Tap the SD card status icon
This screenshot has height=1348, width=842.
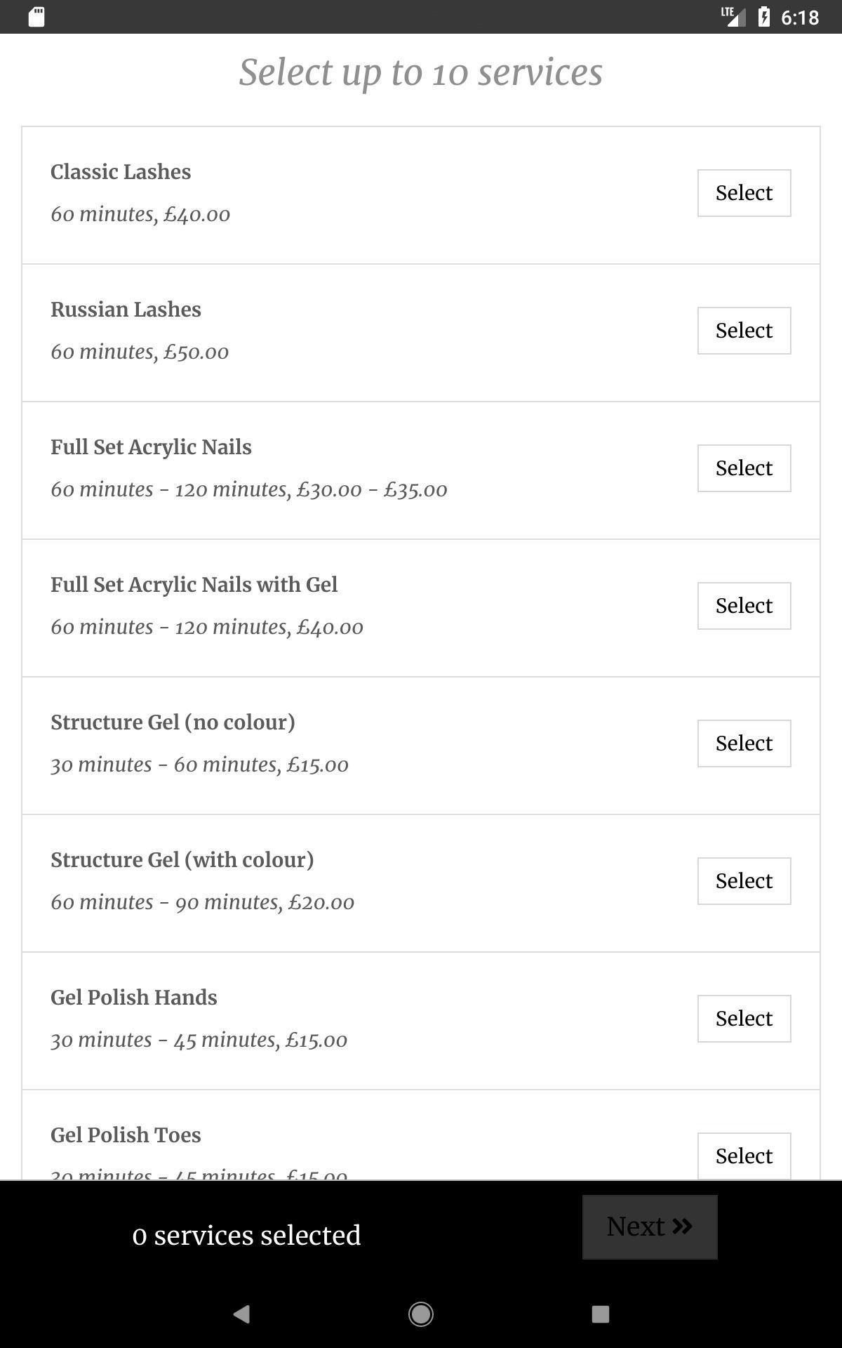[36, 17]
